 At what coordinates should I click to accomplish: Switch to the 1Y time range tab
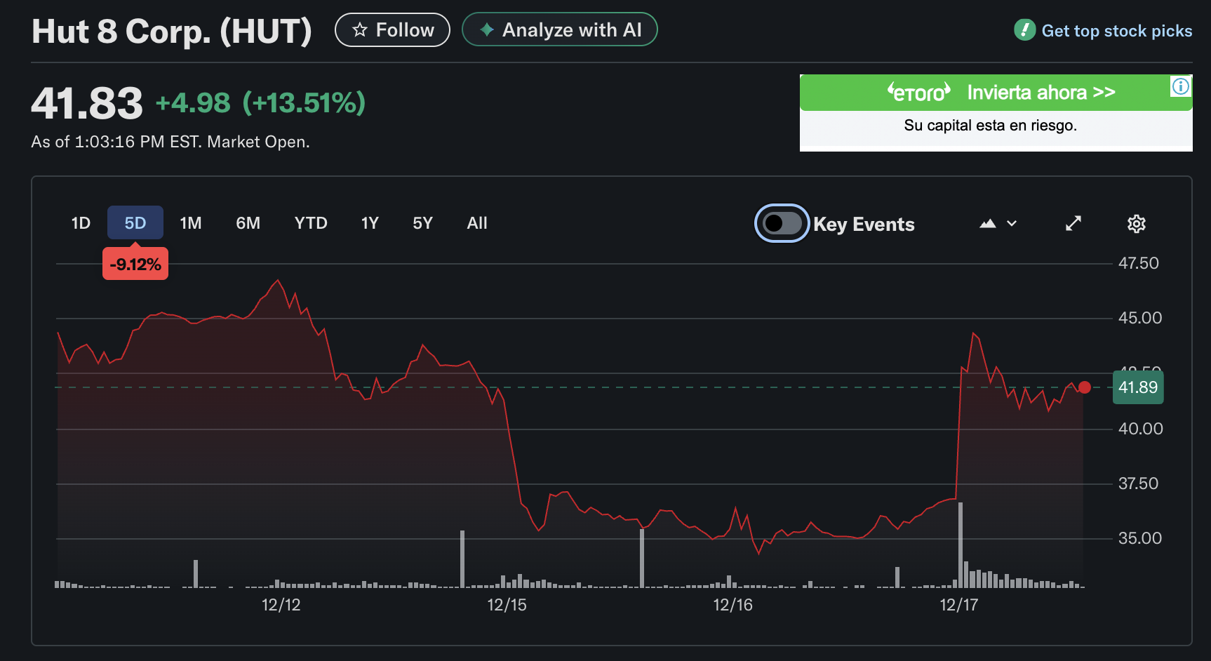tap(370, 223)
